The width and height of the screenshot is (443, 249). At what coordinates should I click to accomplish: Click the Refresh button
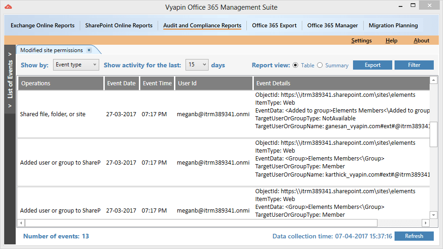(x=414, y=236)
